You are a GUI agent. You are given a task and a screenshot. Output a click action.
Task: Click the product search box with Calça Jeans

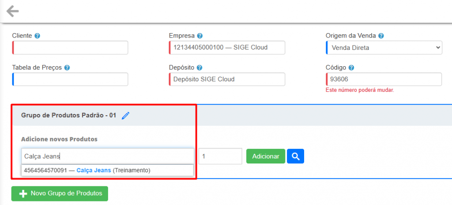point(107,156)
